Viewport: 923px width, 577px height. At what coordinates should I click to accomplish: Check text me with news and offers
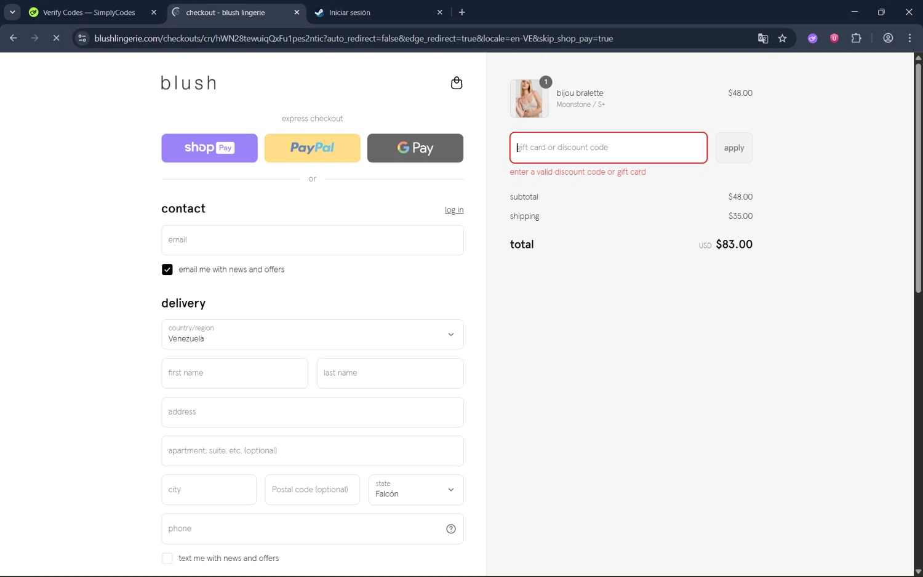point(167,559)
